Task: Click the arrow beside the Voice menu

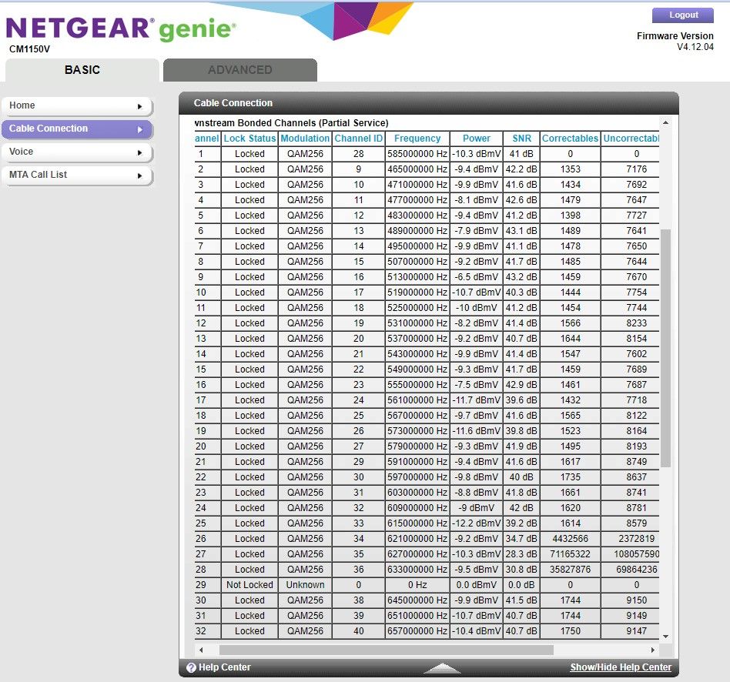Action: pos(140,152)
